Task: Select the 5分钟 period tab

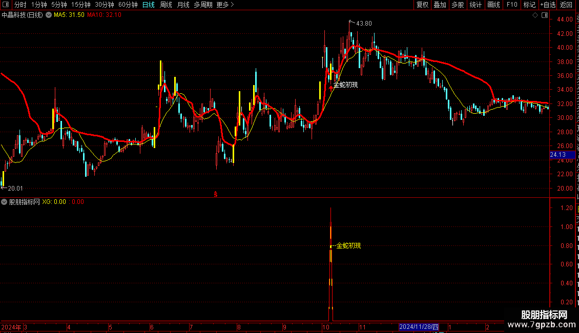Action: [x=59, y=5]
